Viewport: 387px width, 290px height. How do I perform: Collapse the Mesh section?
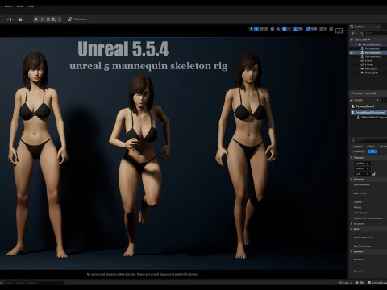pyautogui.click(x=352, y=229)
